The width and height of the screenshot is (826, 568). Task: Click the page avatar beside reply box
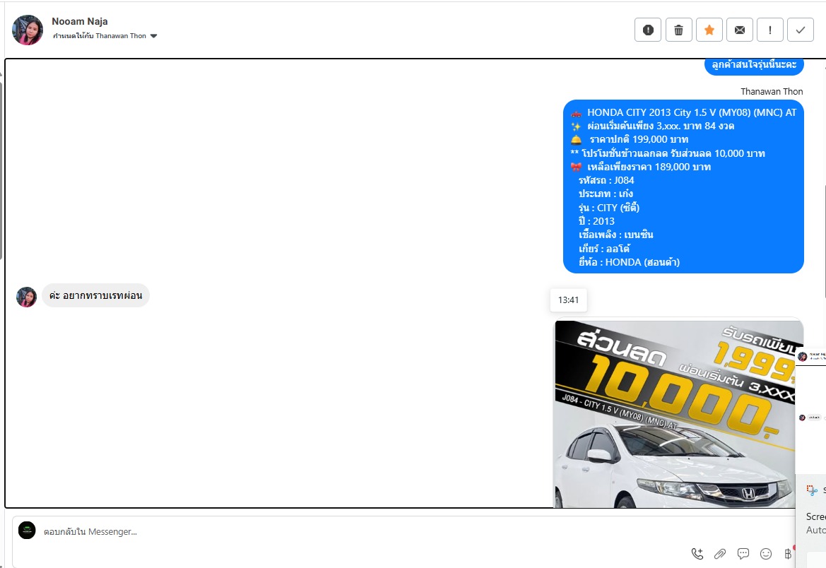(27, 531)
